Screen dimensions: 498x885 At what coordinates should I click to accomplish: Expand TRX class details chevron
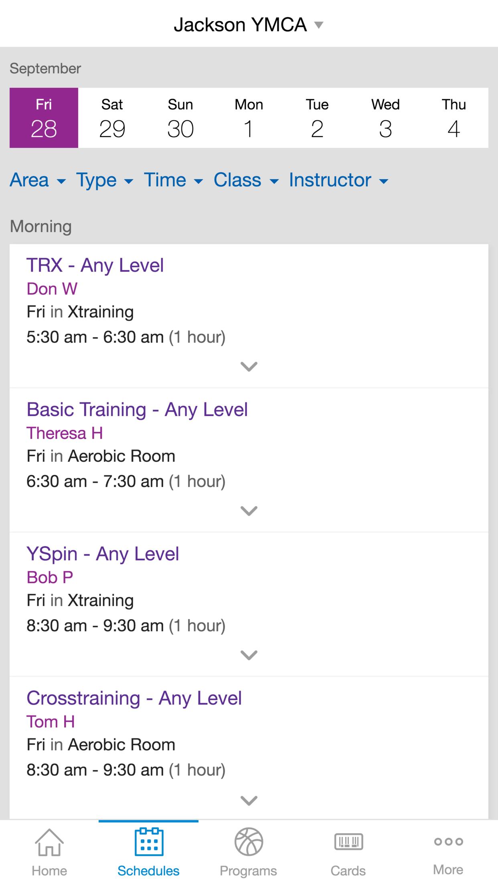(249, 366)
